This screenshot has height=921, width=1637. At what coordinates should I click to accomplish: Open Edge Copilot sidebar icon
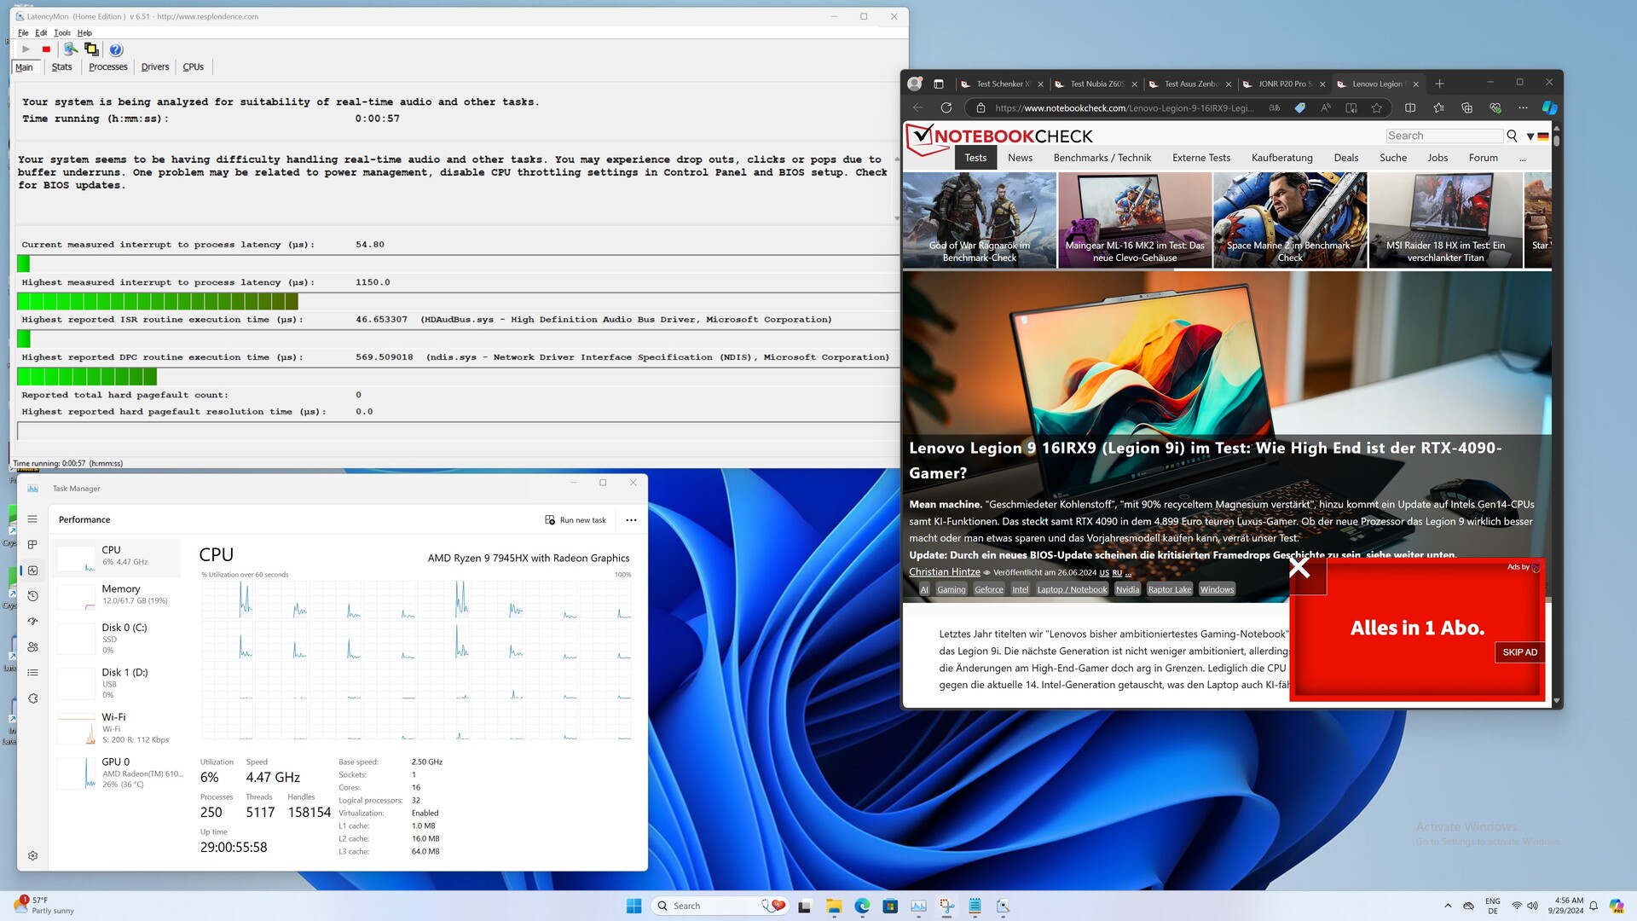pyautogui.click(x=1549, y=107)
